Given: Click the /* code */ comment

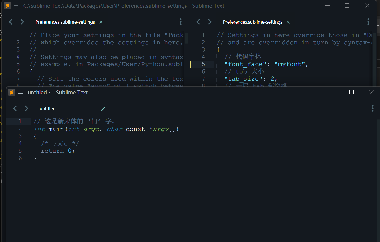Looking at the screenshot, I should click(x=60, y=144).
